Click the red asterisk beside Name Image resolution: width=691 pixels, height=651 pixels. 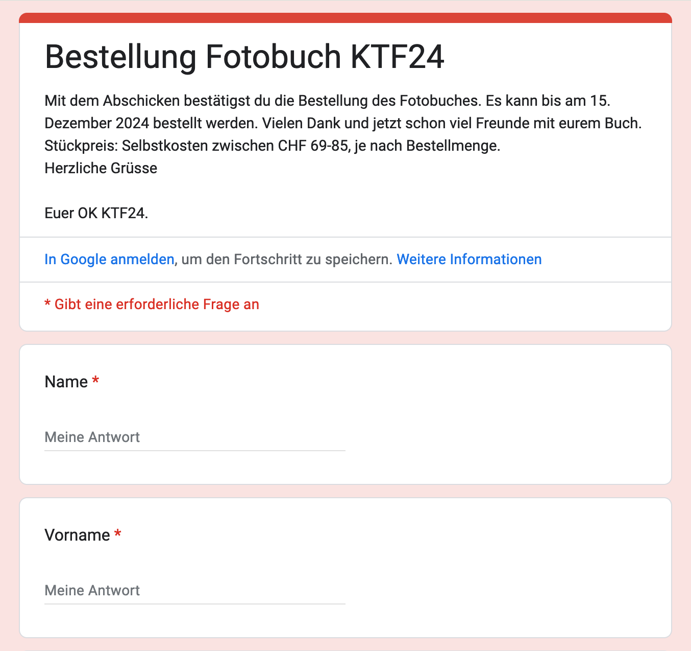point(95,381)
